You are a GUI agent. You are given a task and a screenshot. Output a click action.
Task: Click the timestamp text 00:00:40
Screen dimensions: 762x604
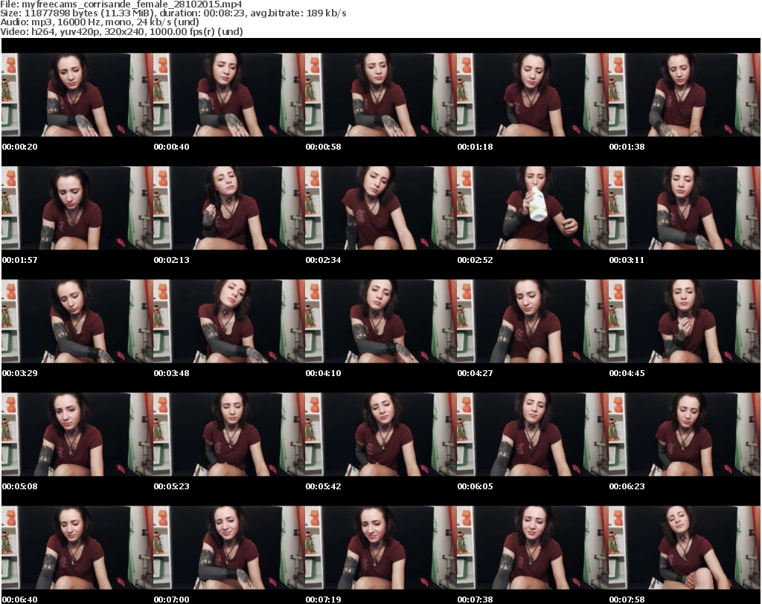(172, 147)
